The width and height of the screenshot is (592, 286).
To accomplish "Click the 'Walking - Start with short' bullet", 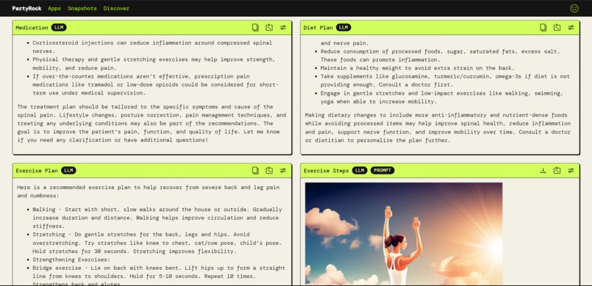I will point(157,218).
